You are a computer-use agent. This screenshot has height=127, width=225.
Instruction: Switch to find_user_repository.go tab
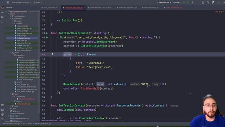tap(127, 8)
